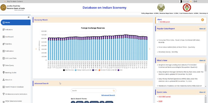The image size is (208, 103).
Task: Click the Indicators sidebar icon
Action: [4, 30]
